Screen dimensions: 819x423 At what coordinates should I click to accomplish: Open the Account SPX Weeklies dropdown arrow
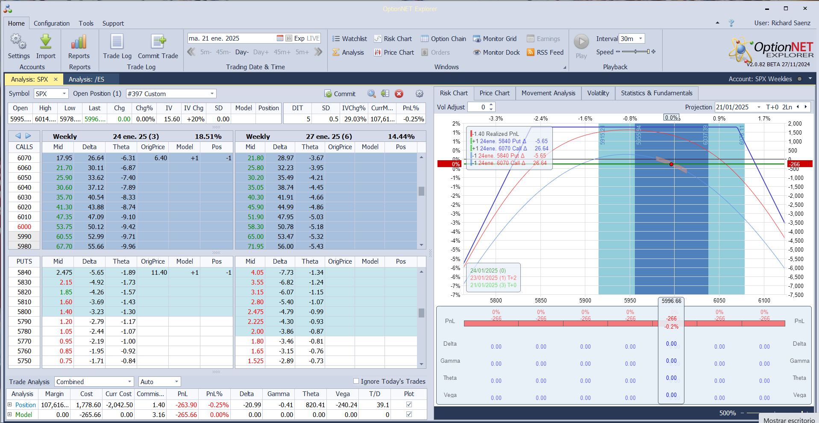(810, 79)
